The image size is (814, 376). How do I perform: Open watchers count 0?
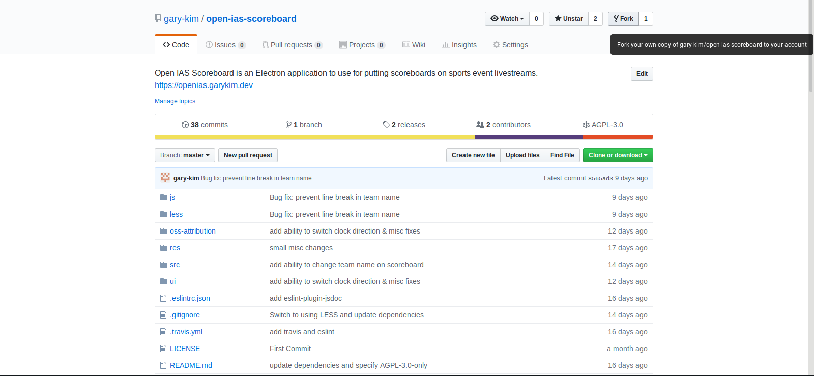pyautogui.click(x=536, y=19)
